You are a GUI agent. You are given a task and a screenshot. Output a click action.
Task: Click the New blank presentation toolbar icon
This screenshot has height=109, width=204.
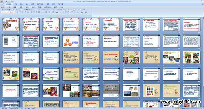coord(2,10)
